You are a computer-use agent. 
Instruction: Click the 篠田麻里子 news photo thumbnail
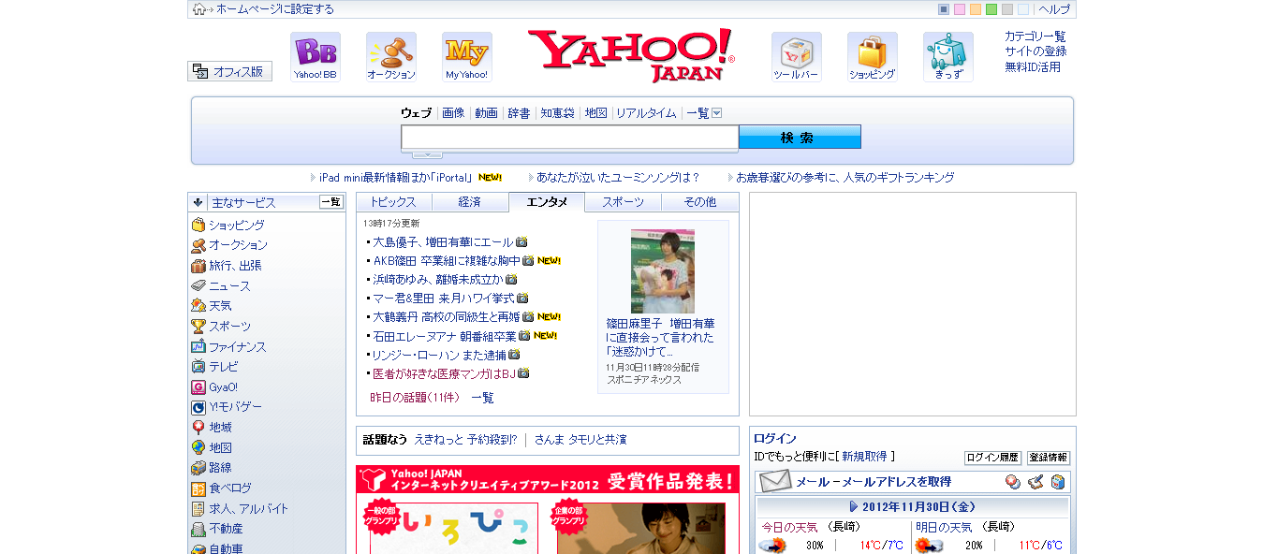click(663, 271)
